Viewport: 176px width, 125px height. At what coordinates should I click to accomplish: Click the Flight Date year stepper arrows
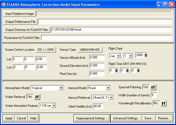pos(146,55)
